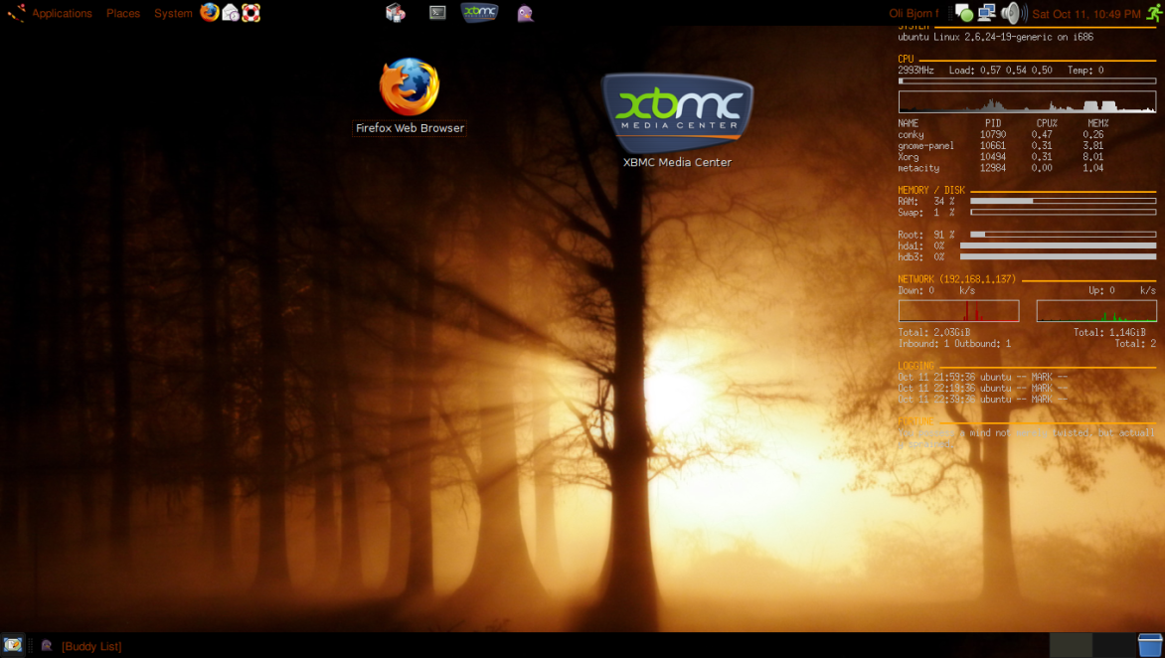This screenshot has width=1165, height=658.
Task: Launch Pidgin from the top panel
Action: (x=525, y=13)
